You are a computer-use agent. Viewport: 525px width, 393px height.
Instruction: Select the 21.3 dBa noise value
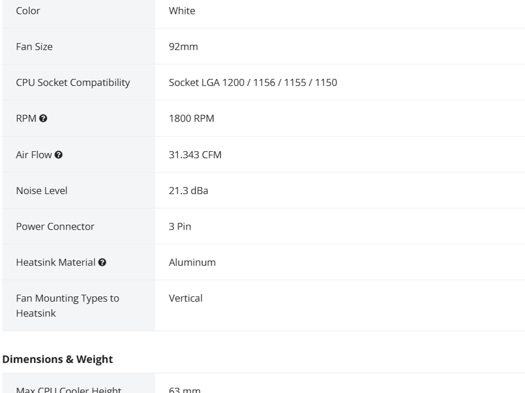pos(188,191)
